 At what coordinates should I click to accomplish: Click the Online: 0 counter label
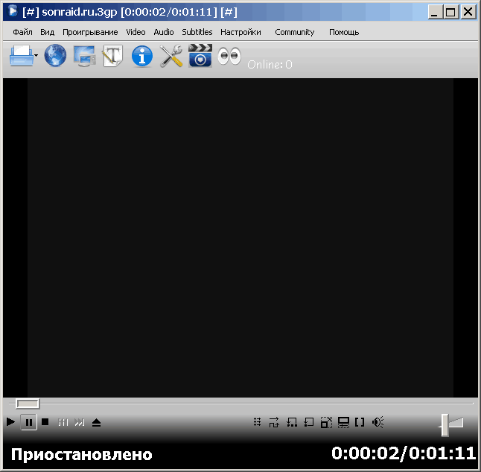pyautogui.click(x=270, y=65)
